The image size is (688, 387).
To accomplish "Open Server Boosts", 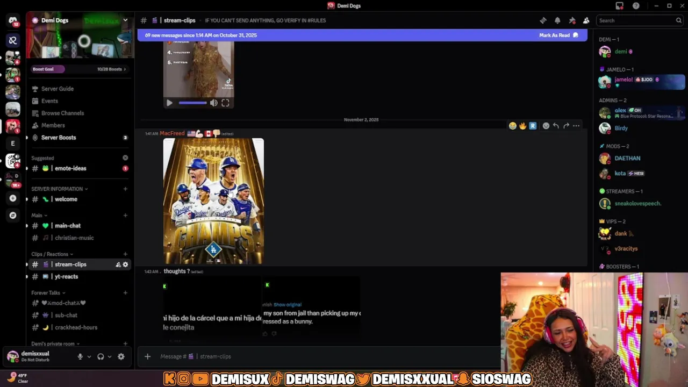I will 80,138.
